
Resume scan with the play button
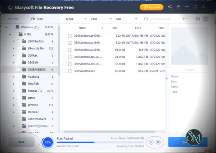pyautogui.click(x=151, y=142)
